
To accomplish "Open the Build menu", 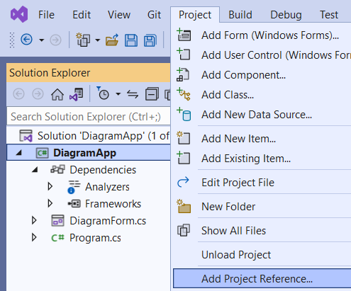I will [240, 15].
